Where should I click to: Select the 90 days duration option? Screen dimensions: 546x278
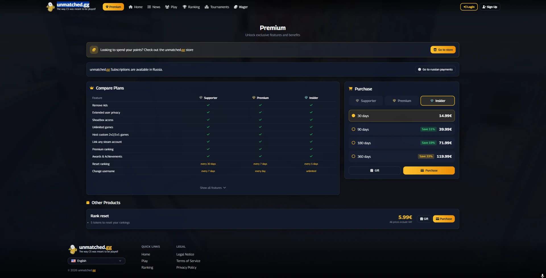click(x=402, y=129)
